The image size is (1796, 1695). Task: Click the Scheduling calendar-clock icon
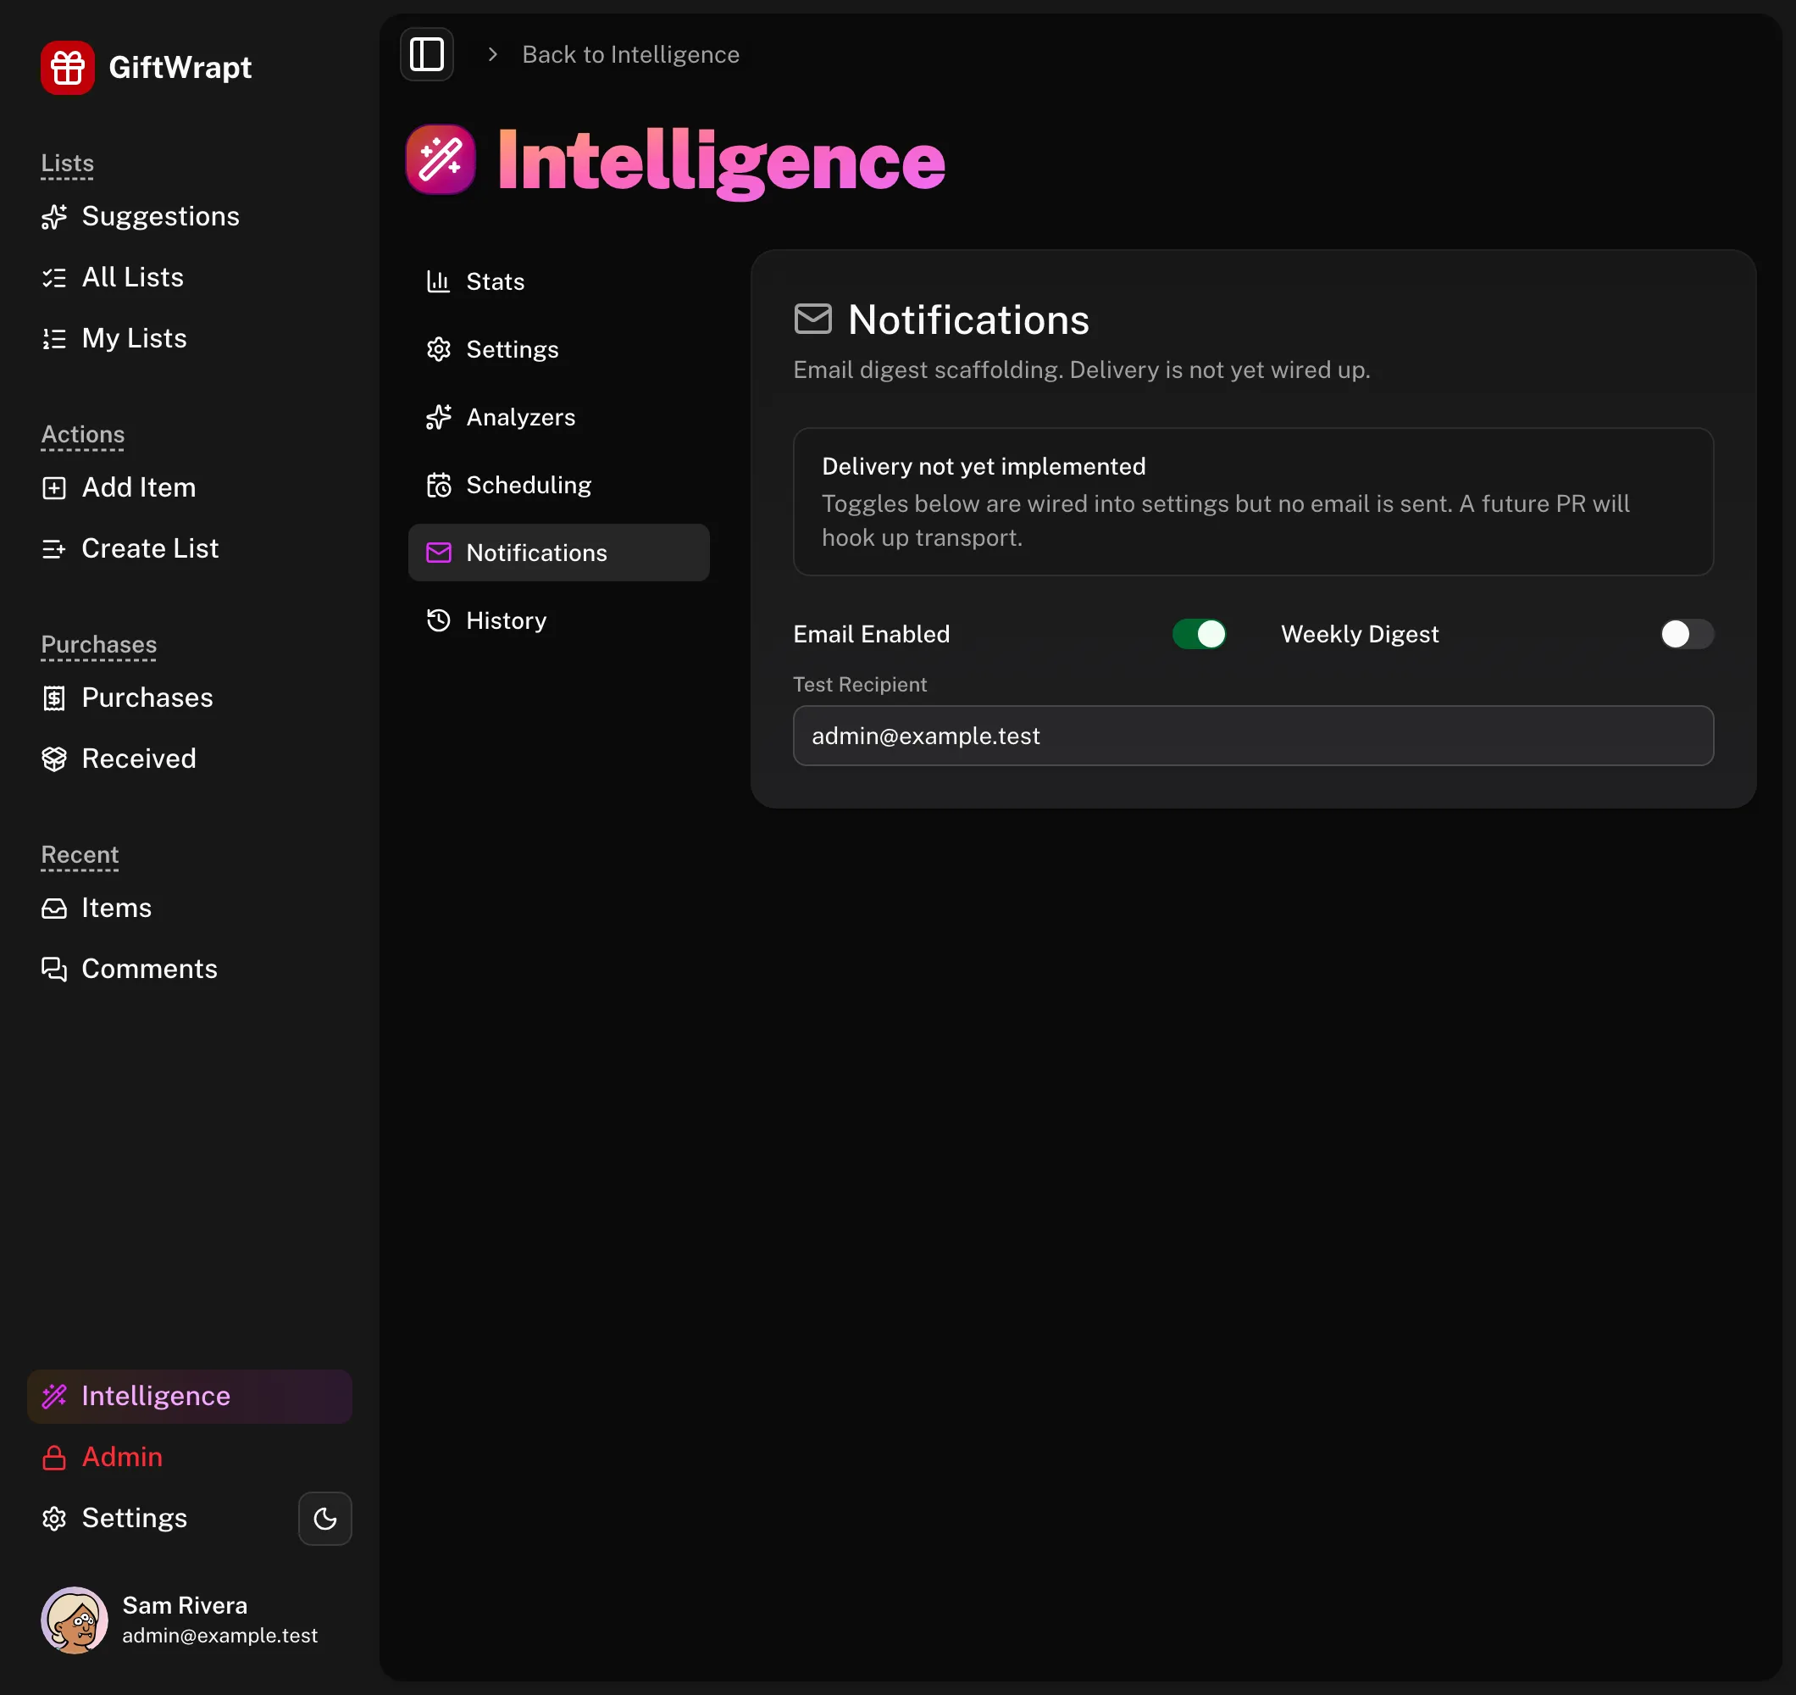438,485
